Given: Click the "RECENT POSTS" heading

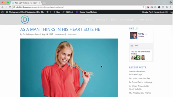Looking at the screenshot, I should tap(138, 67).
